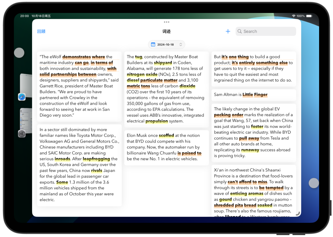The image size is (333, 237).
Task: Add a new entry with plus icon
Action: [x=228, y=31]
